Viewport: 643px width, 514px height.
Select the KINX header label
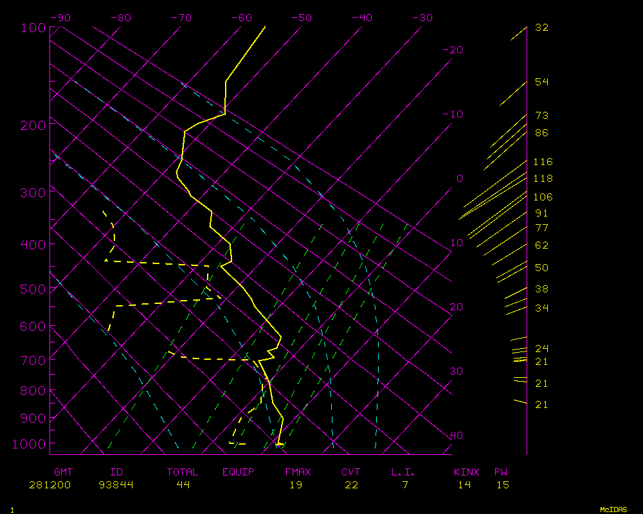tap(466, 472)
